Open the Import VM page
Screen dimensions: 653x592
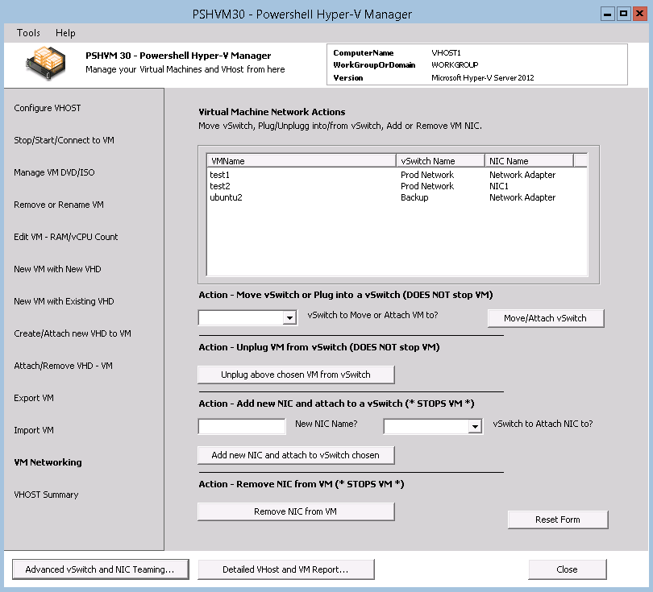[34, 430]
